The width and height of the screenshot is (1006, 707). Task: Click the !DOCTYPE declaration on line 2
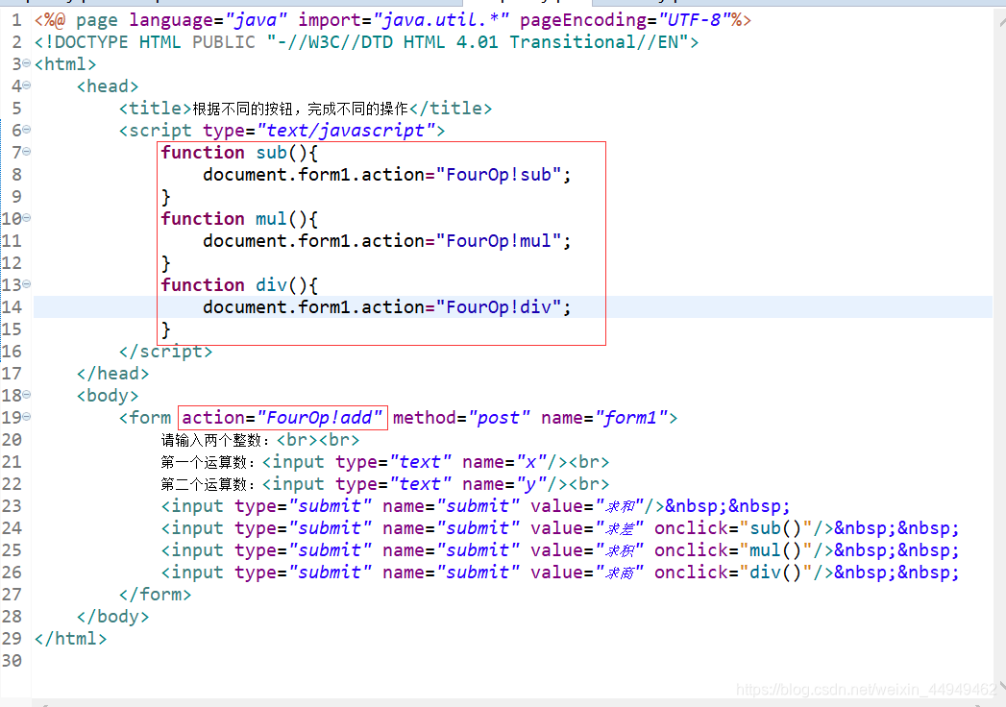pos(367,42)
